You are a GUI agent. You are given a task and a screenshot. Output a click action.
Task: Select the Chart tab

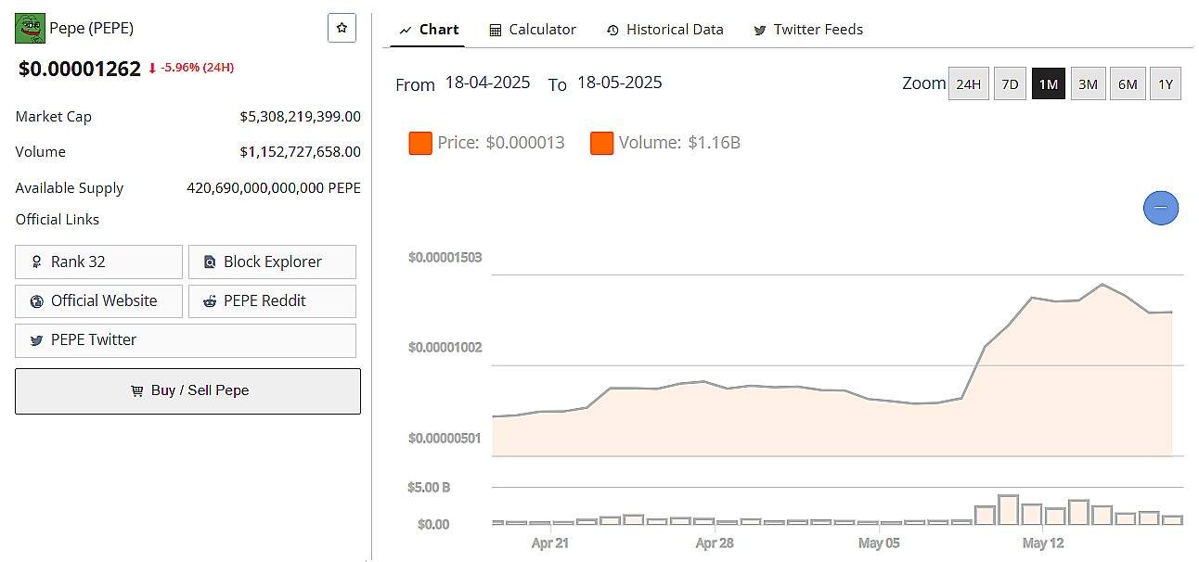pos(429,30)
